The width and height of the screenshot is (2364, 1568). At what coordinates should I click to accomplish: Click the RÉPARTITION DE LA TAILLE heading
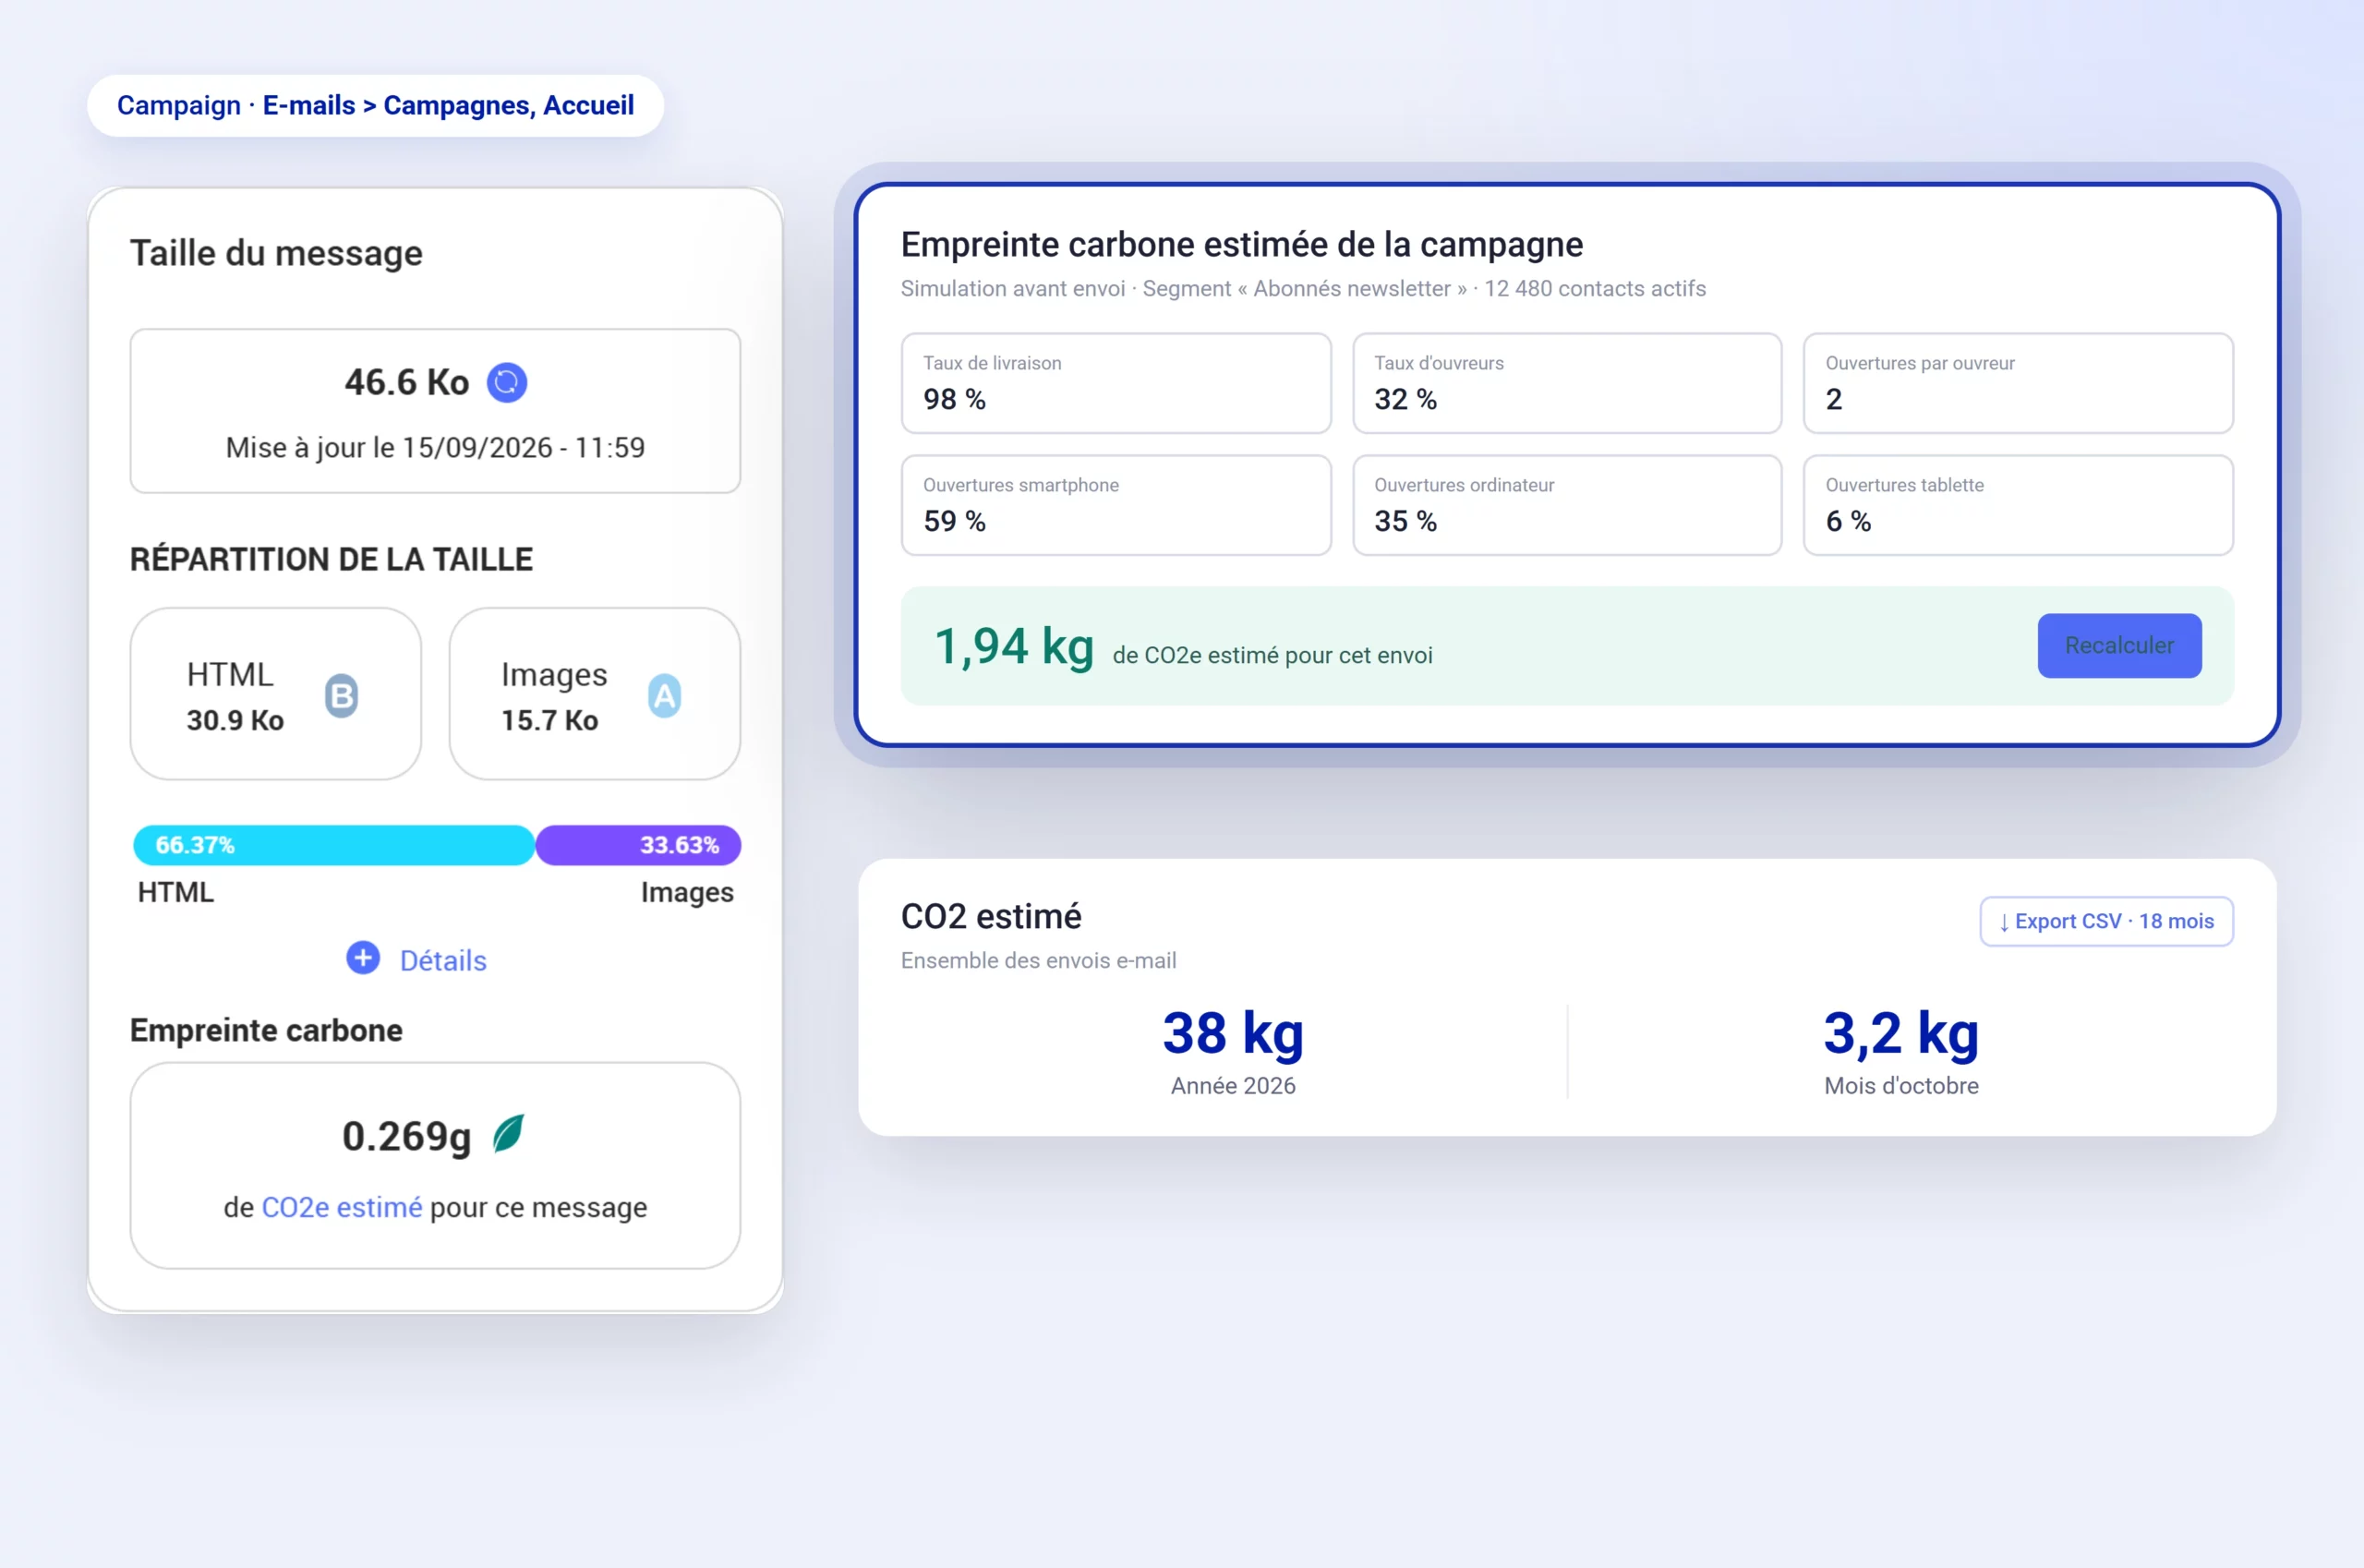331,559
